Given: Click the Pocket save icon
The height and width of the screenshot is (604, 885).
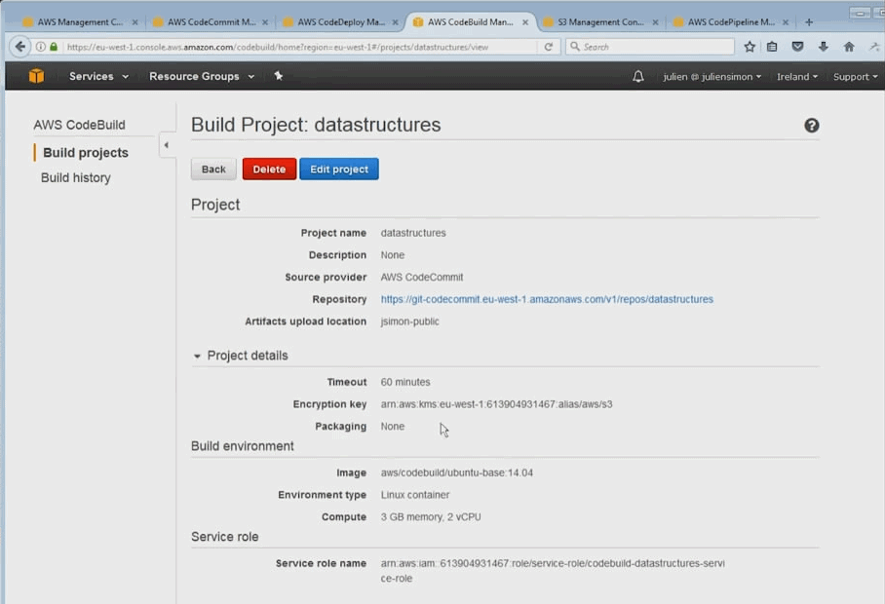Looking at the screenshot, I should pos(797,47).
